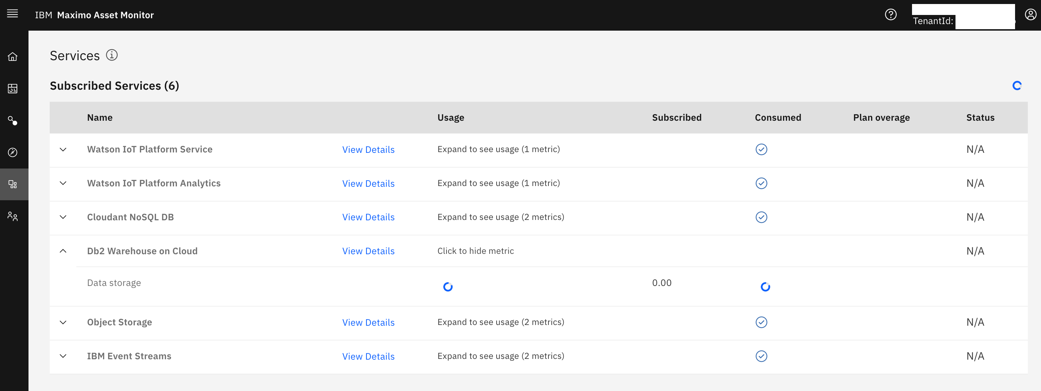1041x391 pixels.
Task: Click consumed checkmark for Object Storage
Action: point(761,322)
